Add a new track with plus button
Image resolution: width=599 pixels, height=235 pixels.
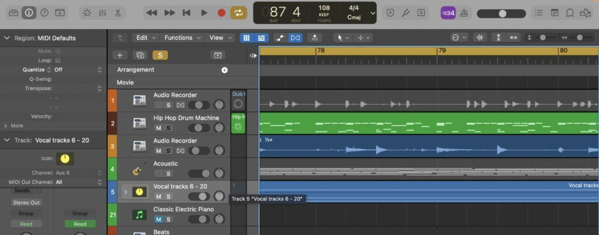point(120,55)
